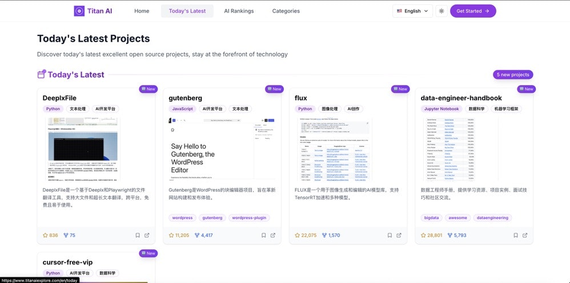
Task: Select the Today's Latest nav item
Action: click(x=187, y=11)
